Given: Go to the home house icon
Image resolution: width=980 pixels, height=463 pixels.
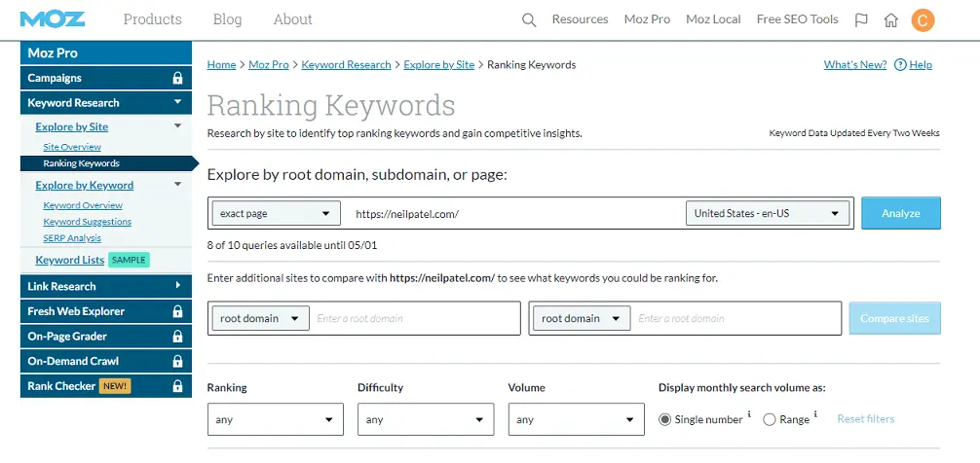Looking at the screenshot, I should 890,20.
